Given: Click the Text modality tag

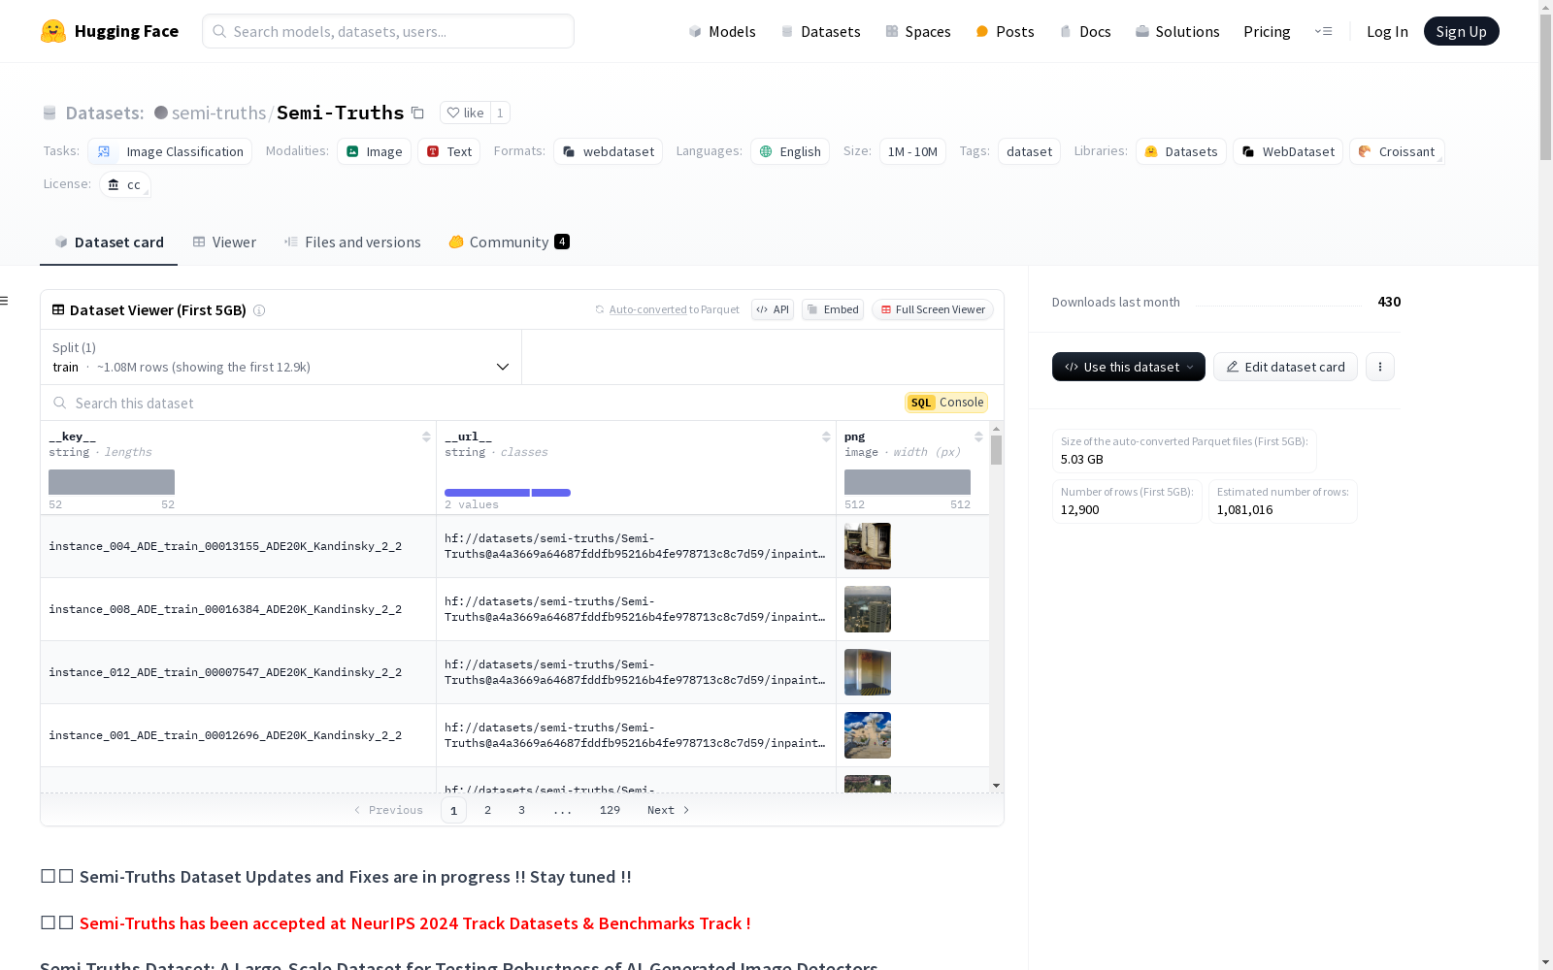Looking at the screenshot, I should pos(449,151).
